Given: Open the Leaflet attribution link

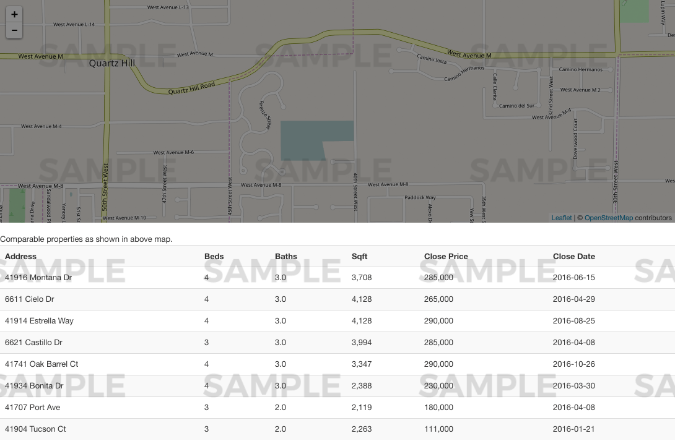Looking at the screenshot, I should 562,218.
